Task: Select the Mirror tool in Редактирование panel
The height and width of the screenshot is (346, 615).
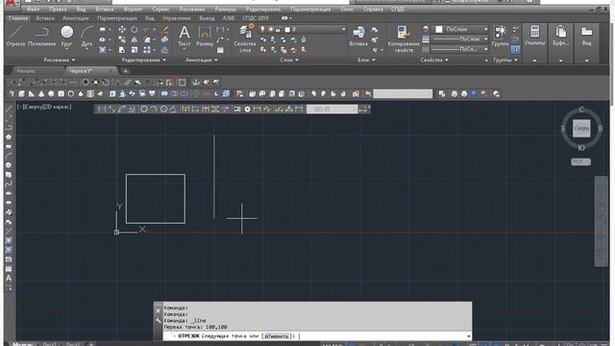Action: 135,39
